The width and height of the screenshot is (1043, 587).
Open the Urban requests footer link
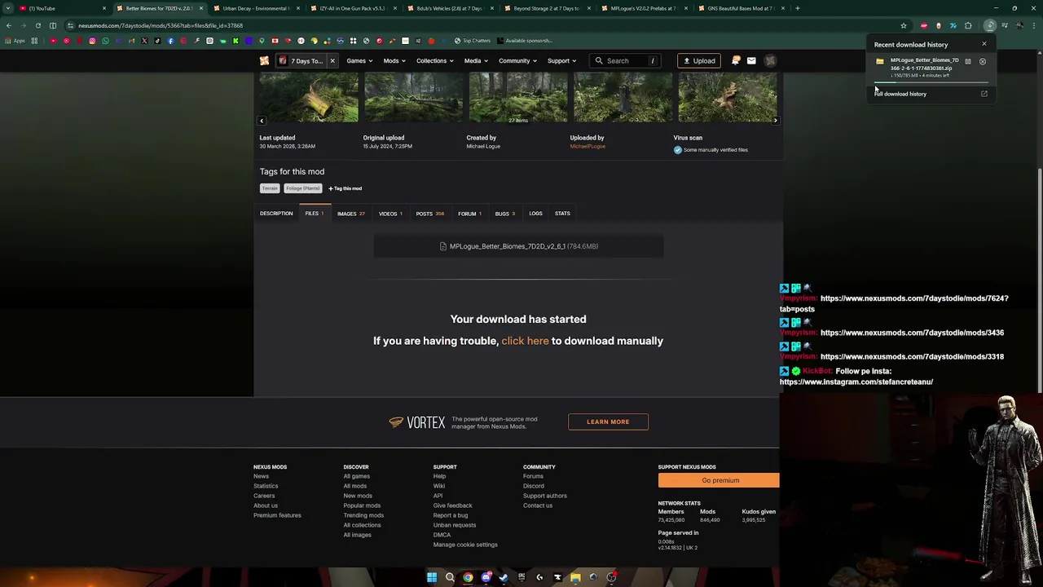[x=455, y=525]
